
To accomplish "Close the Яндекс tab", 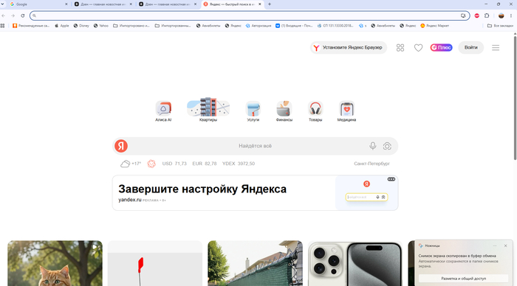I will 260,4.
